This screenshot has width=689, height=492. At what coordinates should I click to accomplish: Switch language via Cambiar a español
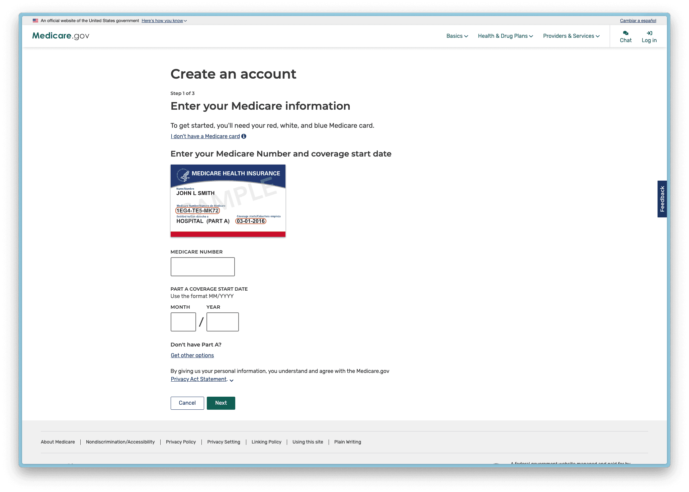click(x=638, y=21)
